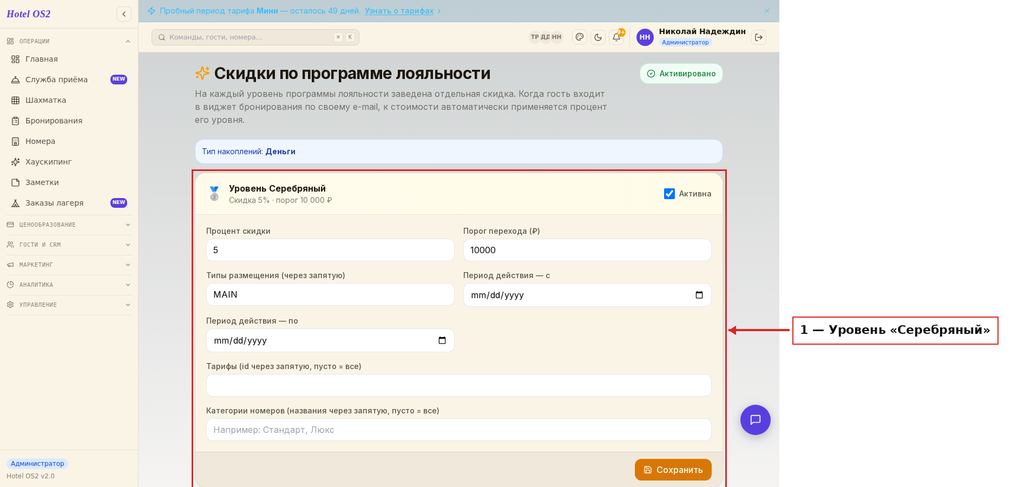Navigate to Хаускипинг
Screen dimensions: 1011x487
click(68, 162)
